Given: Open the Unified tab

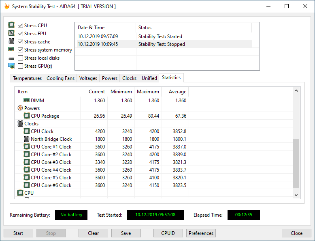Looking at the screenshot, I should (x=149, y=78).
